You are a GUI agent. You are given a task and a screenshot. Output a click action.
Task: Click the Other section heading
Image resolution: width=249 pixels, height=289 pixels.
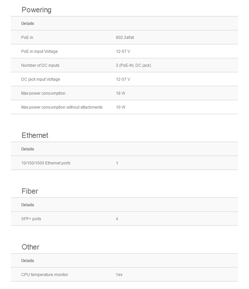(x=31, y=247)
